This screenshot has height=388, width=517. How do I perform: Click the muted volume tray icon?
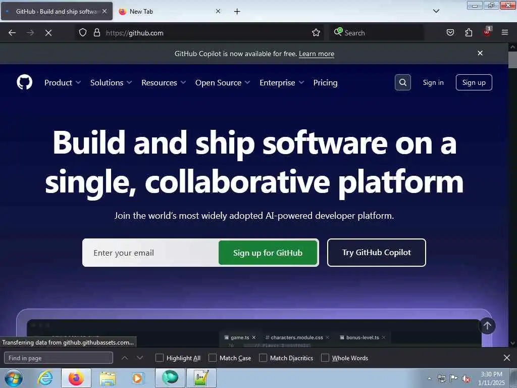click(x=466, y=378)
